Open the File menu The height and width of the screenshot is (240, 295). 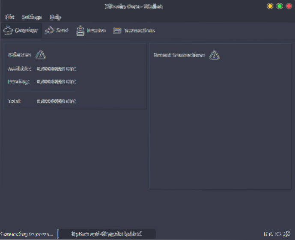point(9,17)
